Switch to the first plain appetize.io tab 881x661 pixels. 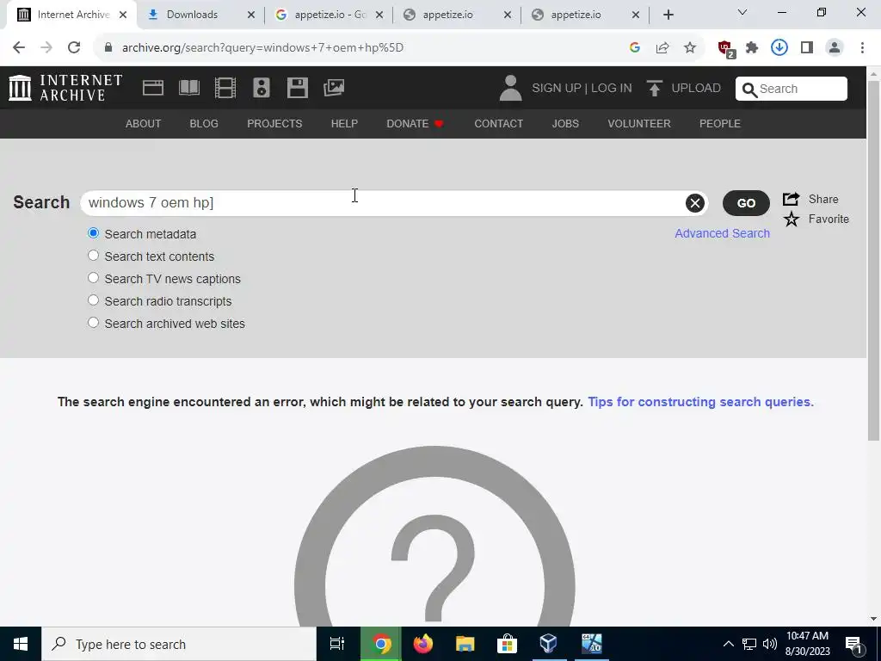(x=458, y=15)
